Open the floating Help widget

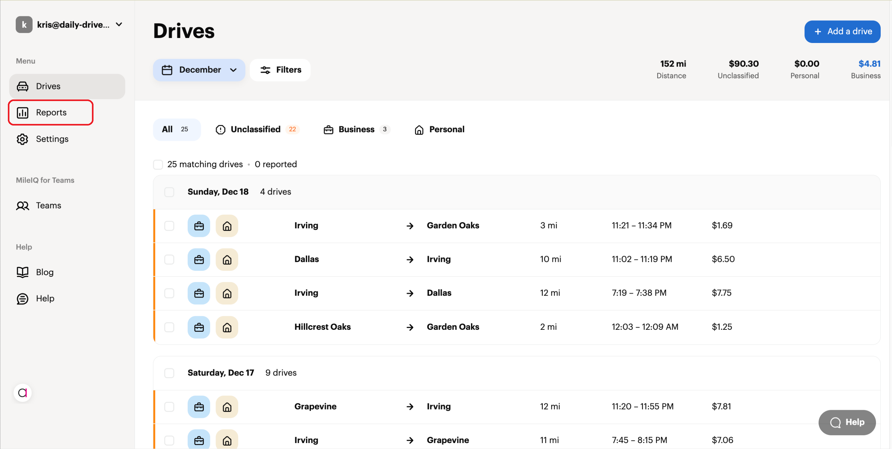click(847, 422)
